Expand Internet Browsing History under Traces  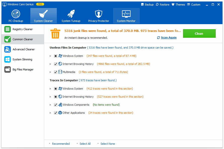click(x=50, y=97)
